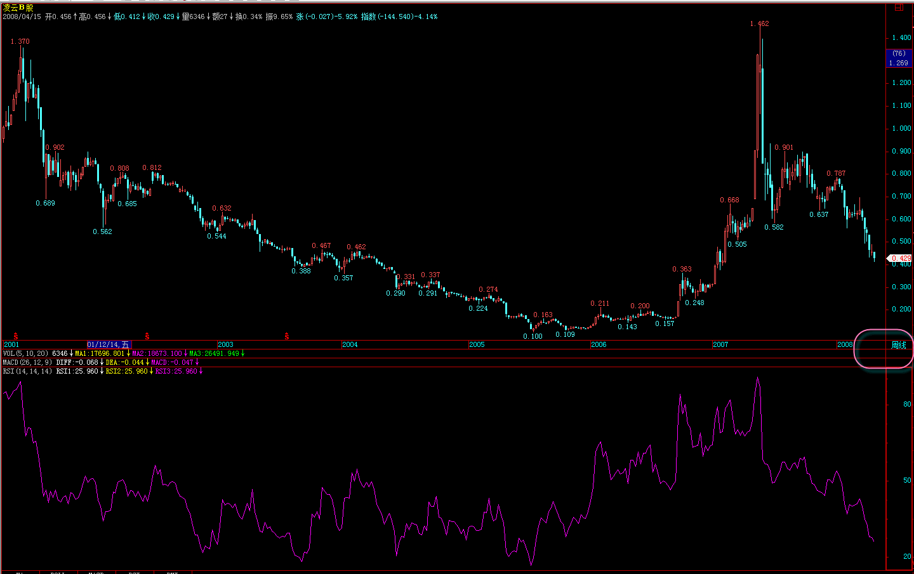Click the 0.429 current price arrow marker

pos(899,258)
